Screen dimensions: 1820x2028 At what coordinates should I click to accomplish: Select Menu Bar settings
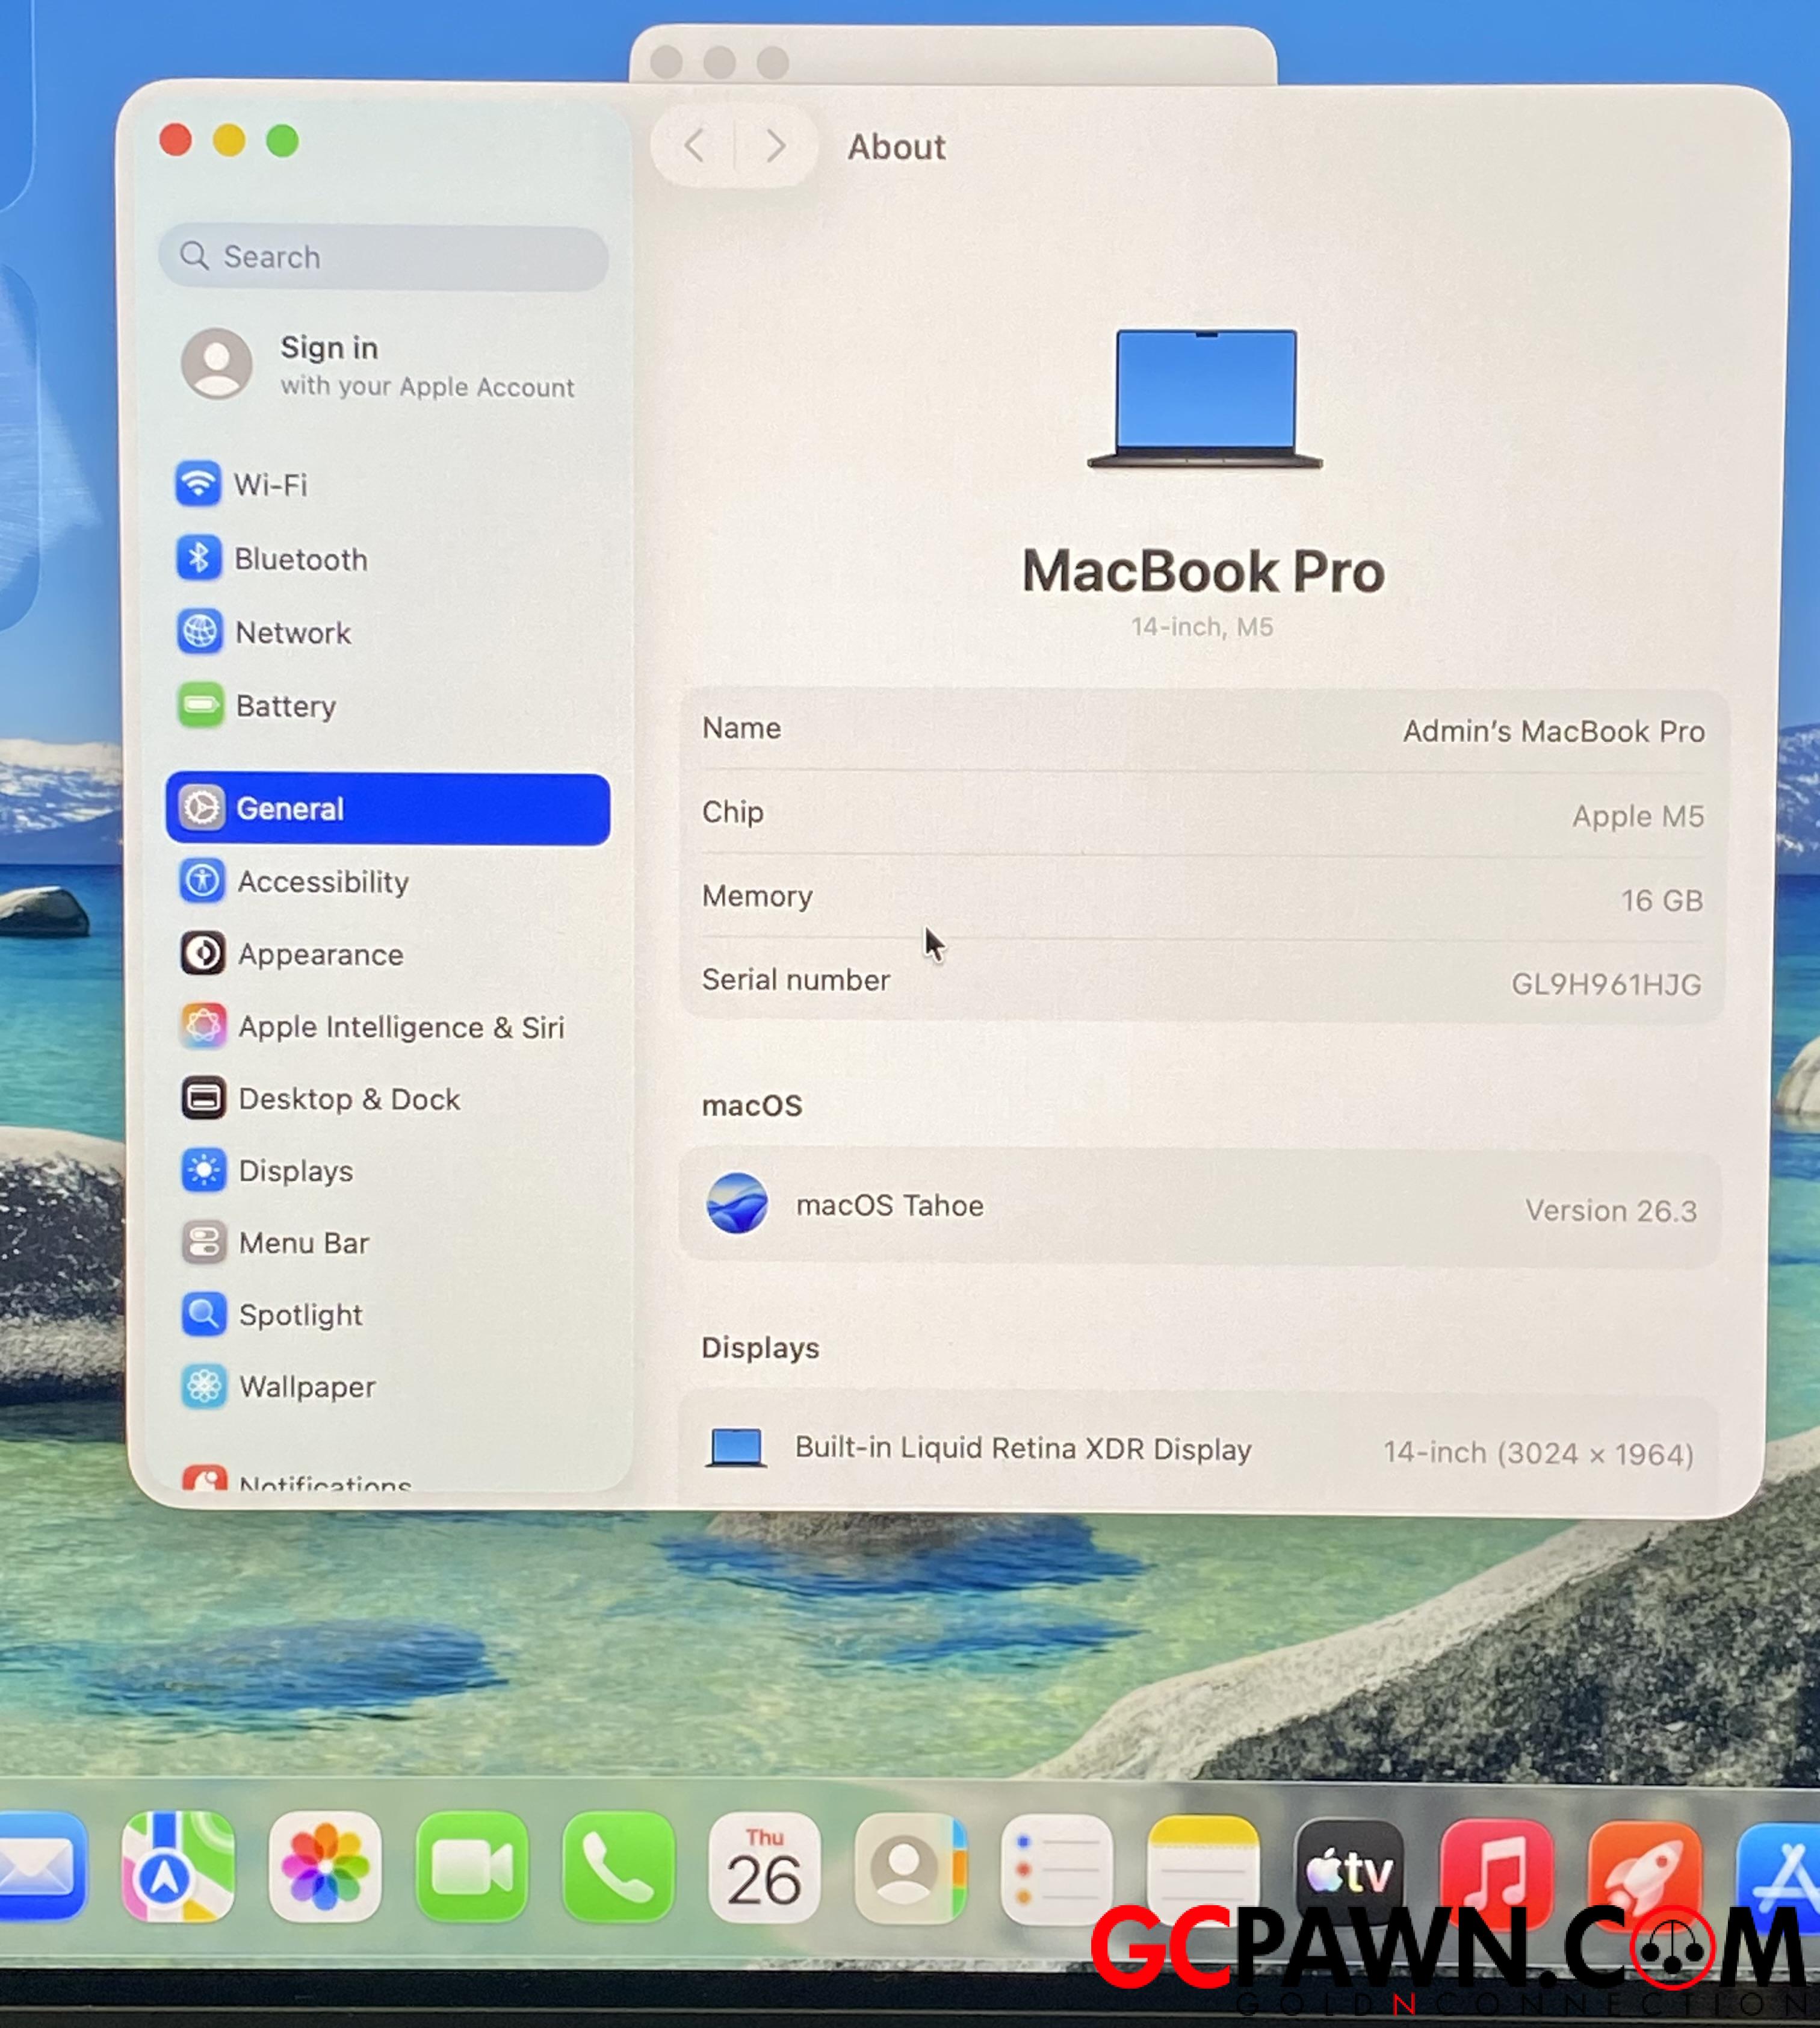pyautogui.click(x=303, y=1243)
